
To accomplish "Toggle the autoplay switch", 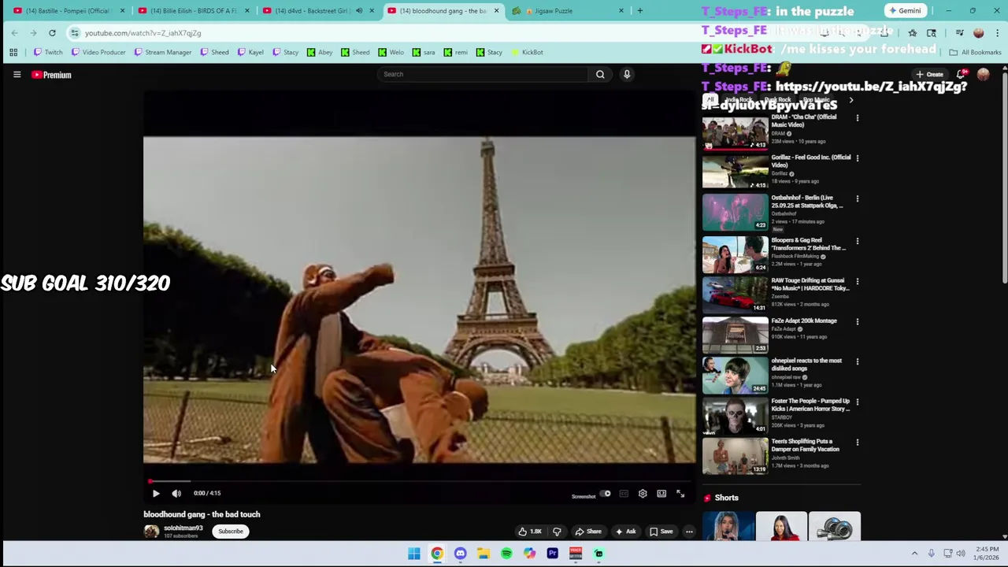I will [606, 494].
